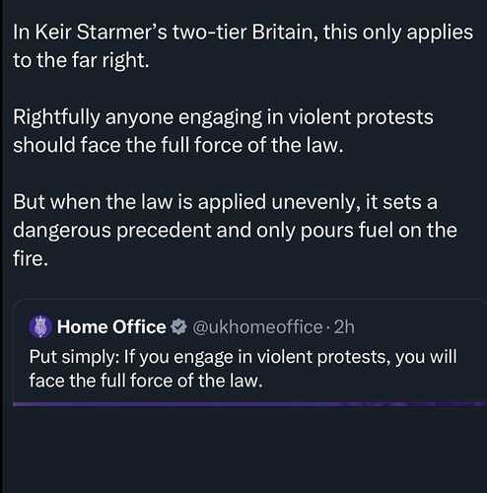Click the verified badge beside Home Office

point(178,327)
